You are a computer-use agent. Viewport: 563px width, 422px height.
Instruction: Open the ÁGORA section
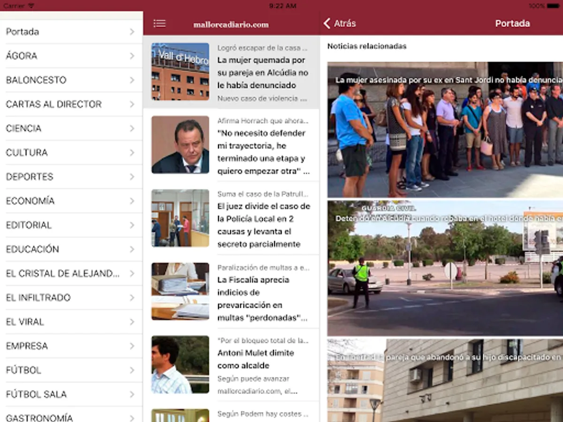tap(71, 56)
